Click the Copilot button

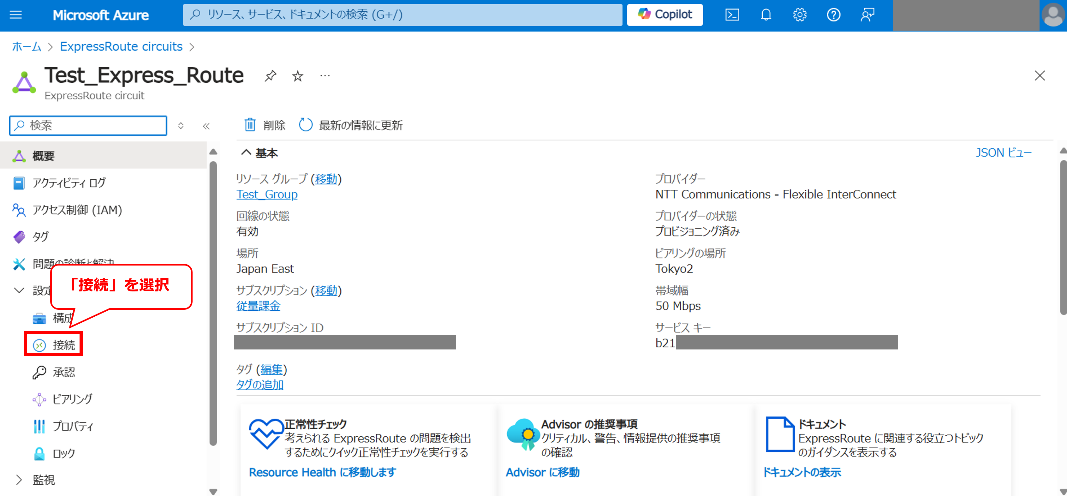[665, 15]
